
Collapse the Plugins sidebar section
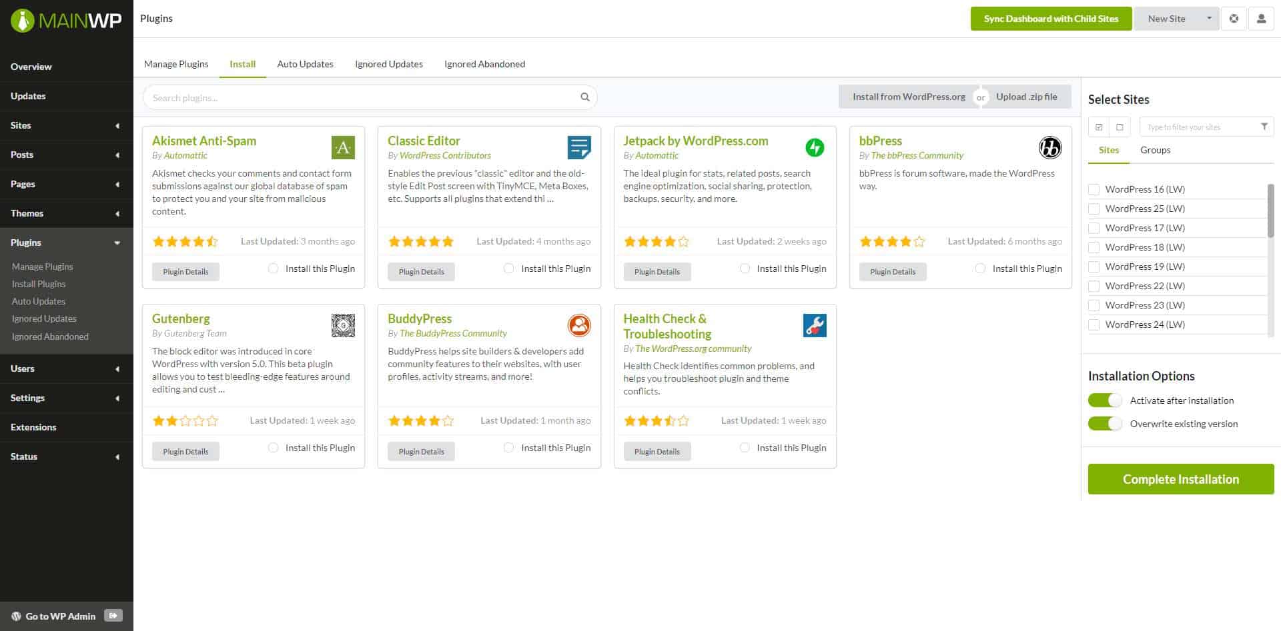point(117,243)
